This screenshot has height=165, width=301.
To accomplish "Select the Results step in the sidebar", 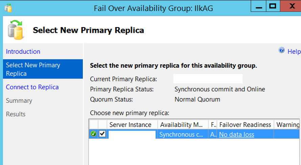I will click(16, 114).
